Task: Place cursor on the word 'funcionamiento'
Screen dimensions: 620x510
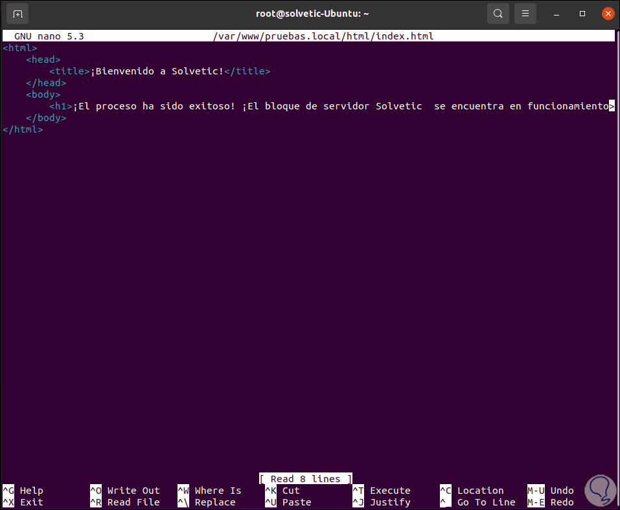Action: [x=568, y=106]
